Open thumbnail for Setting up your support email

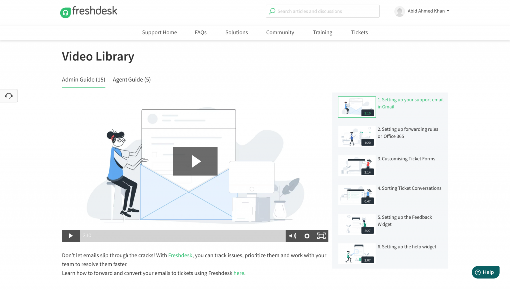click(357, 107)
